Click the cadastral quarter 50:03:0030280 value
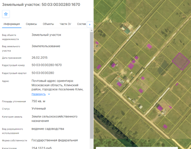The height and width of the screenshot is (149, 191). pos(43,73)
